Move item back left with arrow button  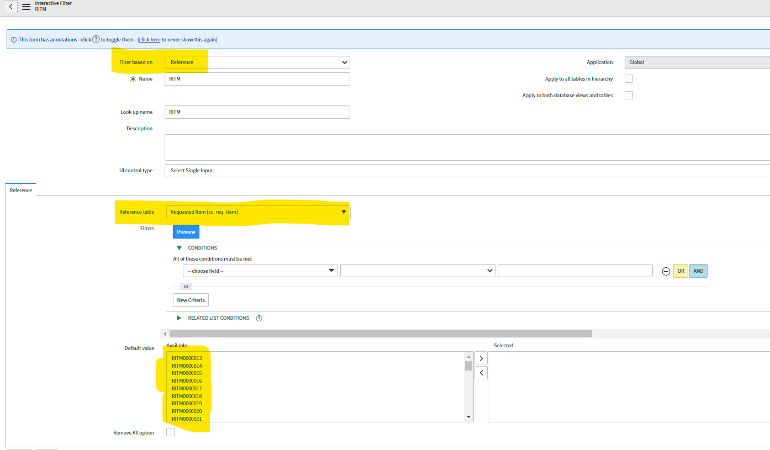pyautogui.click(x=481, y=373)
